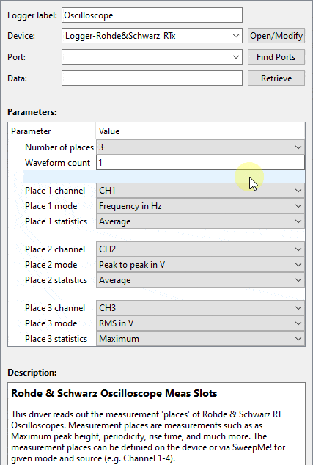Open the Number of places dropdown
Image resolution: width=313 pixels, height=465 pixels.
coord(200,147)
